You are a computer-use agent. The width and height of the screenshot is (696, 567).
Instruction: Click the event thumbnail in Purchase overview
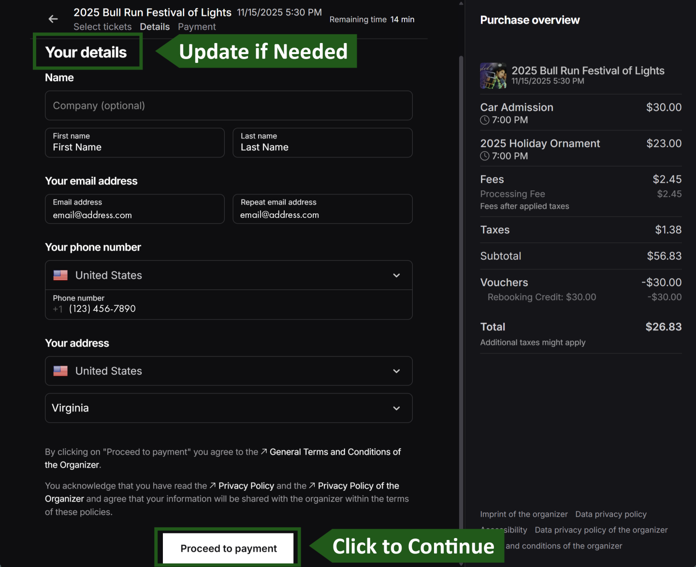(493, 75)
